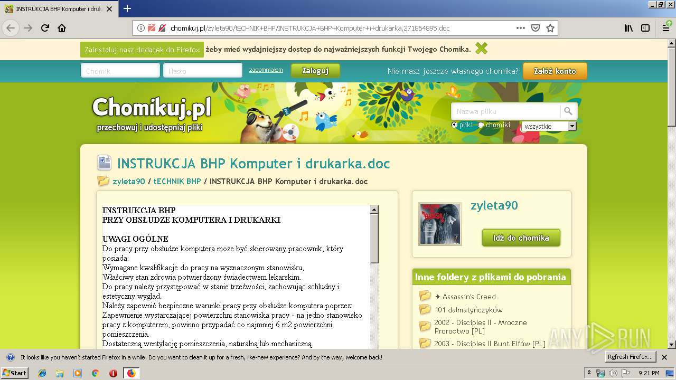Open Opera from the taskbar
Viewport: 676px width, 380px height.
[x=113, y=373]
